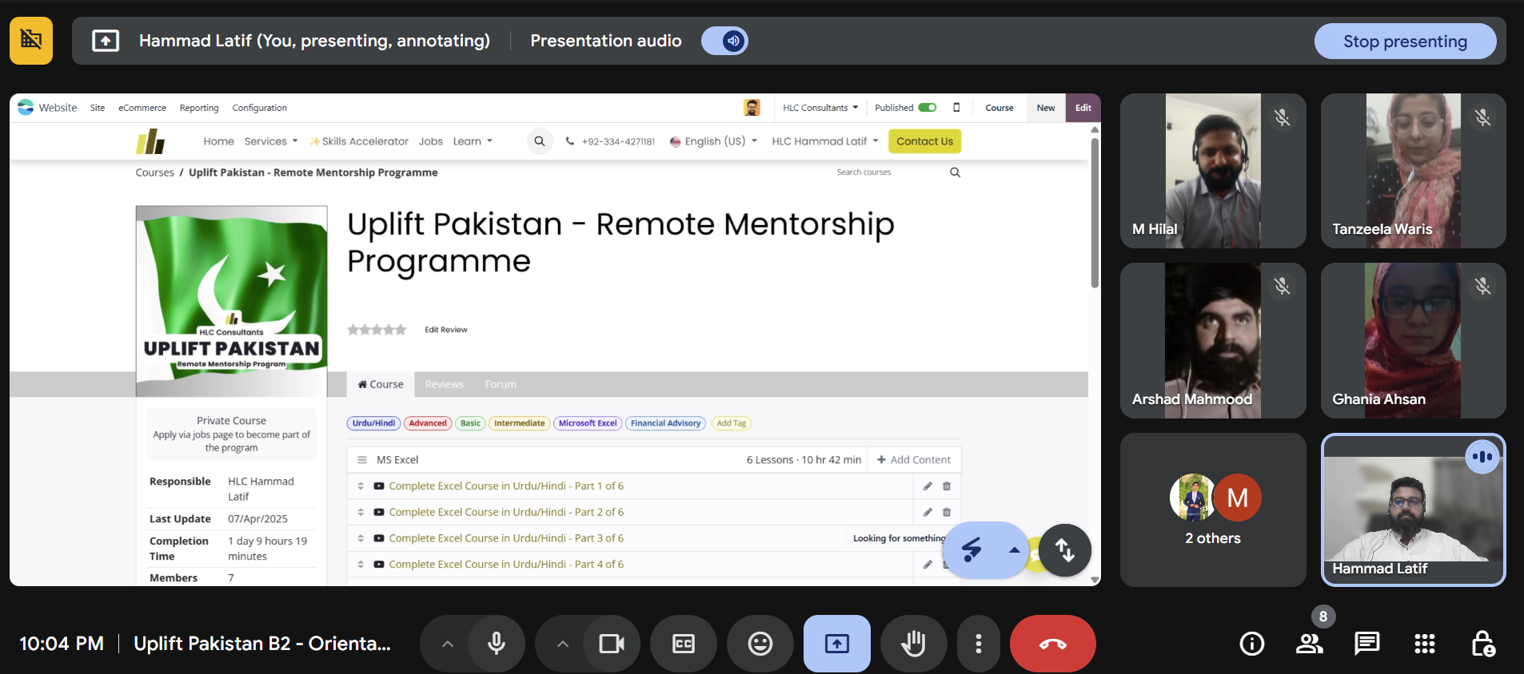The width and height of the screenshot is (1524, 674).
Task: Click mobile preview icon
Action: 956,108
